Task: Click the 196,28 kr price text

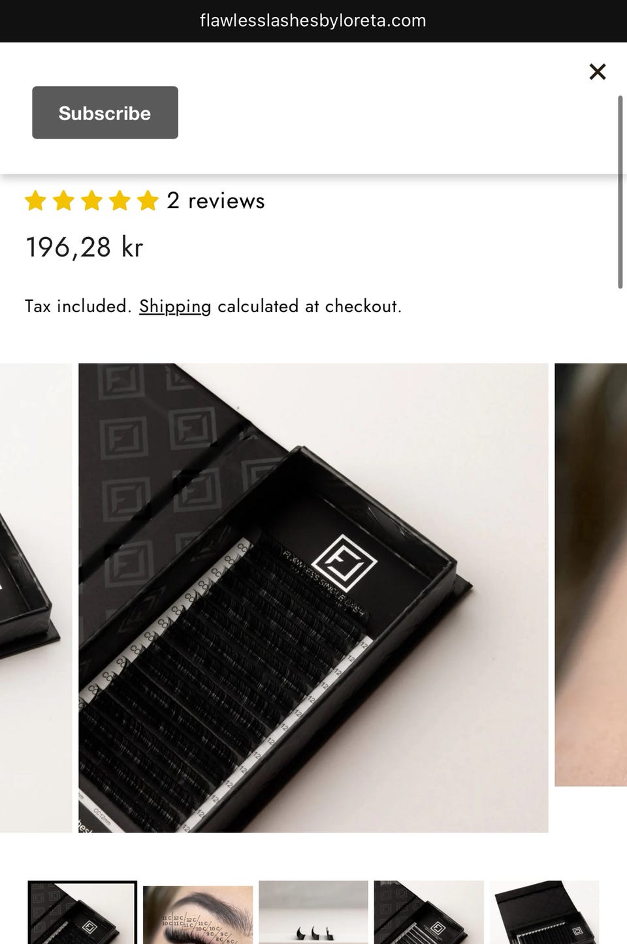Action: 84,247
